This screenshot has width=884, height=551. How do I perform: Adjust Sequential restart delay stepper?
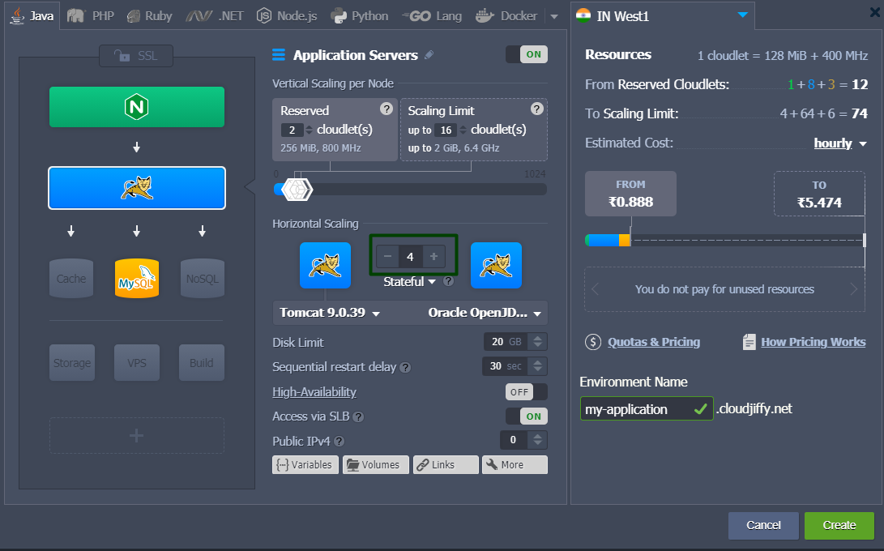[538, 366]
